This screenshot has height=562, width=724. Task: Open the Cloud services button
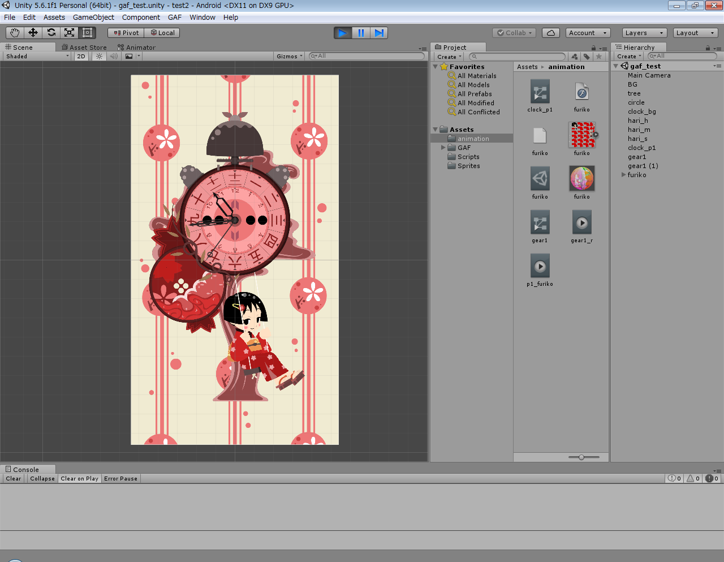click(x=551, y=33)
